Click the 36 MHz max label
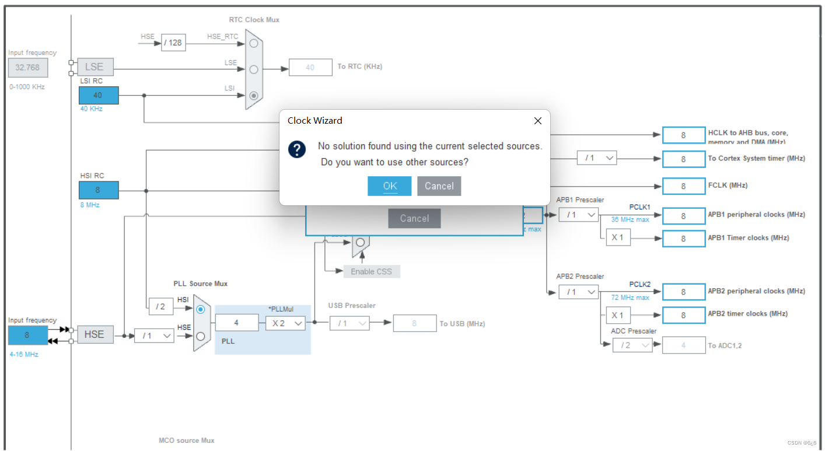The width and height of the screenshot is (825, 451). click(630, 220)
